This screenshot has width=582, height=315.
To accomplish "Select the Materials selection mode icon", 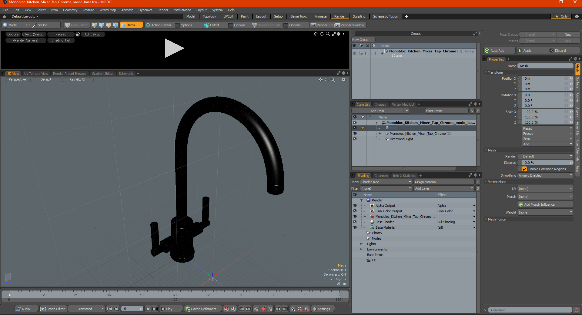I will 115,25.
